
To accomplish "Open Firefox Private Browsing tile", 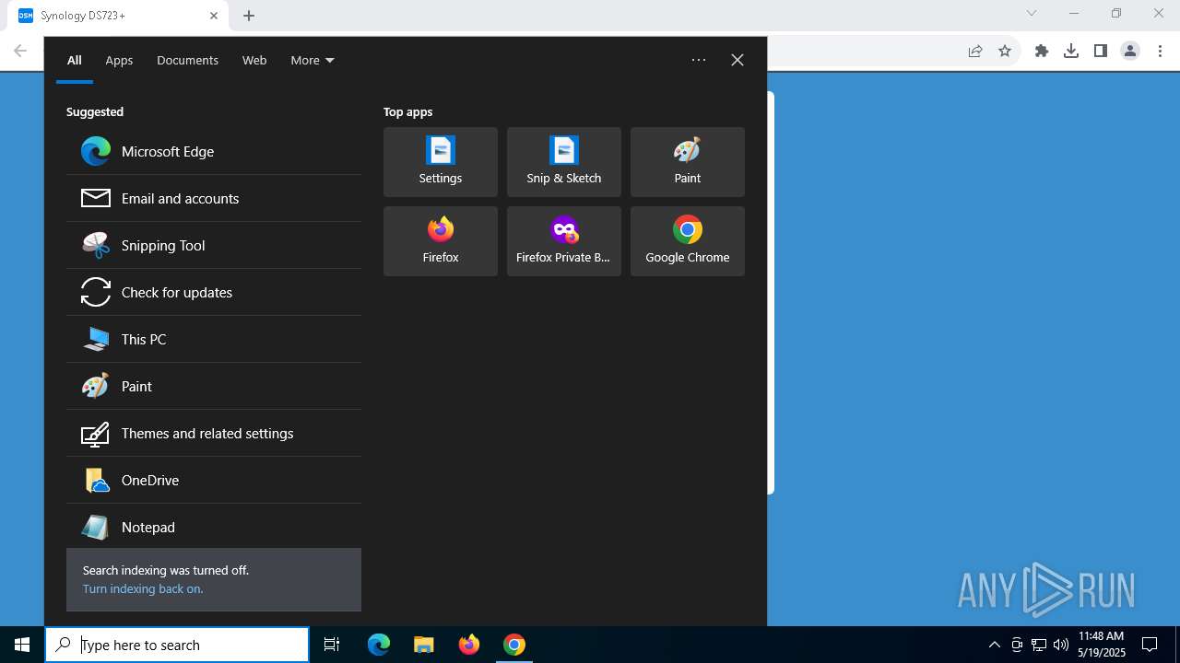I will coord(564,241).
